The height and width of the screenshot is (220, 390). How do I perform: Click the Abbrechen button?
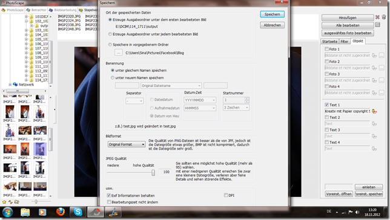(x=272, y=25)
